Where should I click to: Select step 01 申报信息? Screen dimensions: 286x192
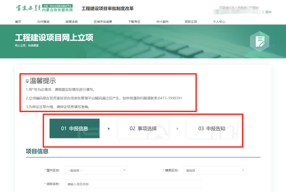[75, 129]
